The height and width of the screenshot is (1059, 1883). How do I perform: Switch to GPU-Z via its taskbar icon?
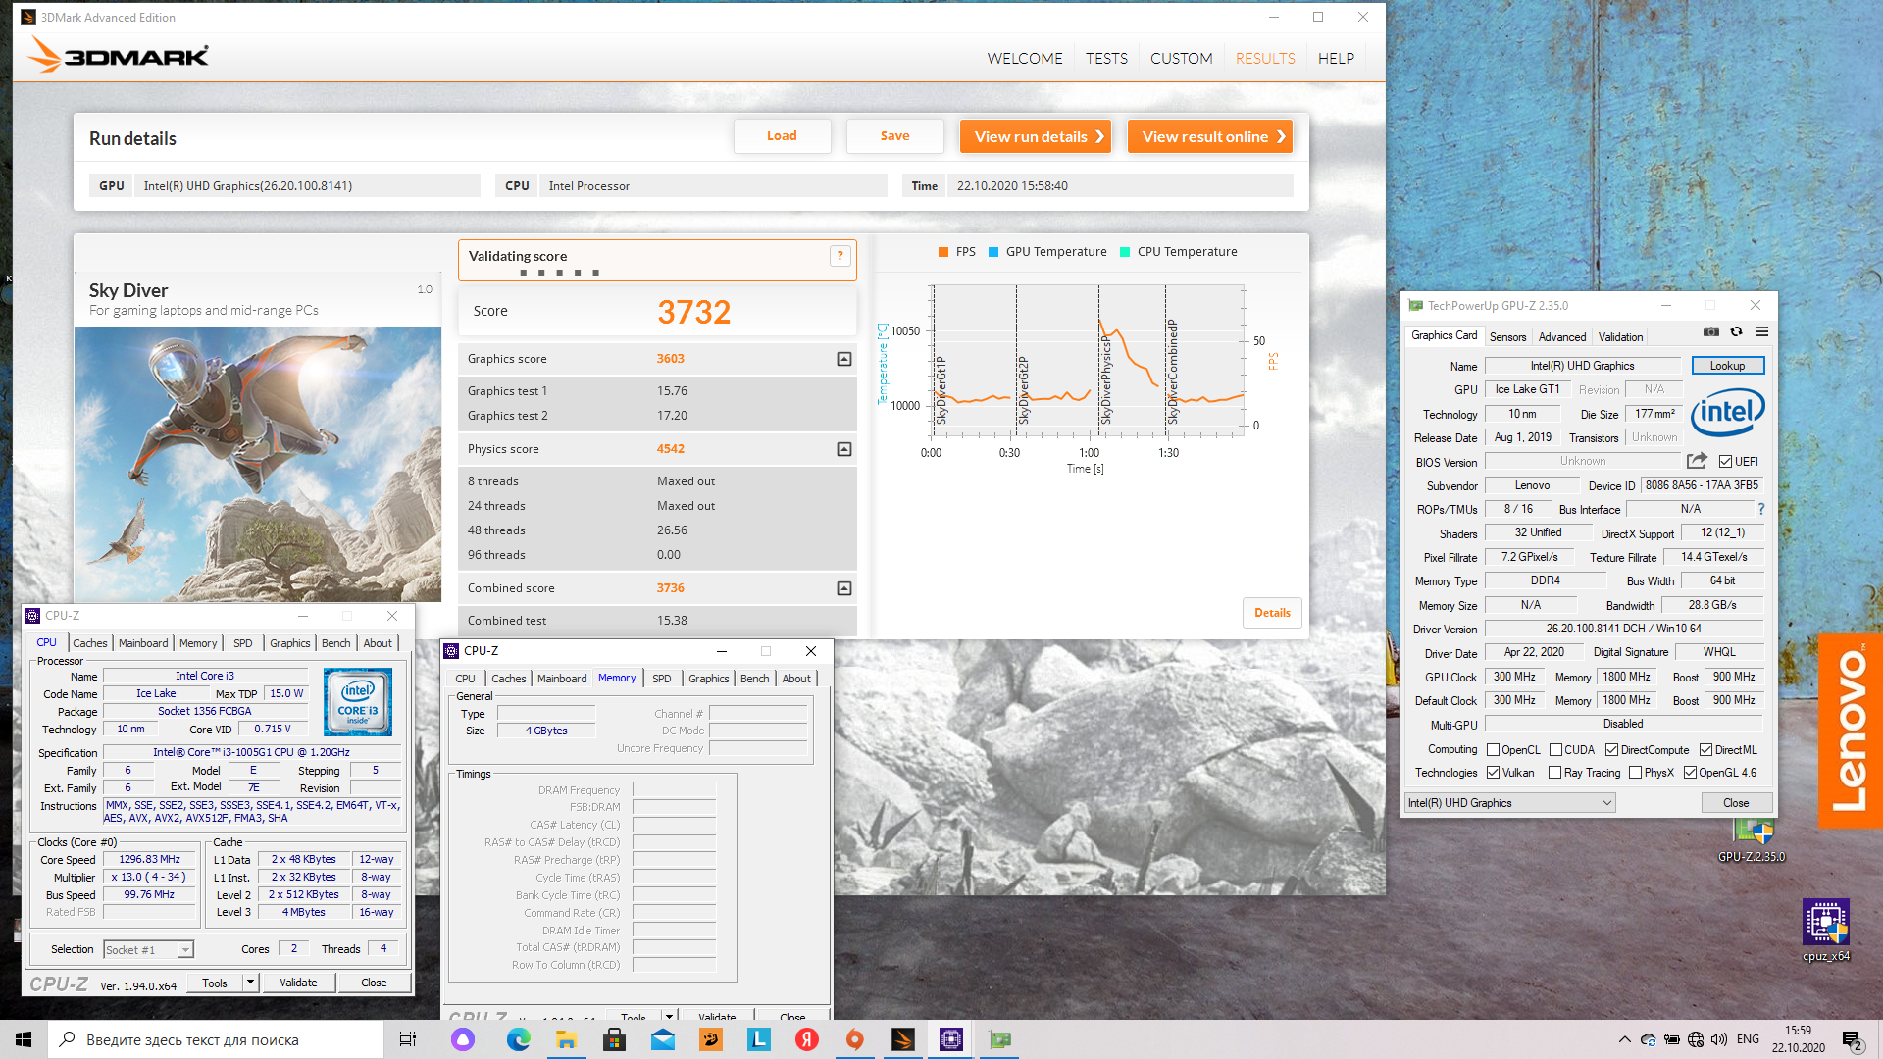(999, 1039)
